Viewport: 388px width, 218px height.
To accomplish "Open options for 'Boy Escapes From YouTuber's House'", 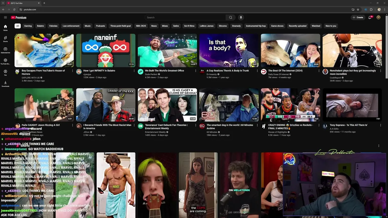I will click(72, 71).
